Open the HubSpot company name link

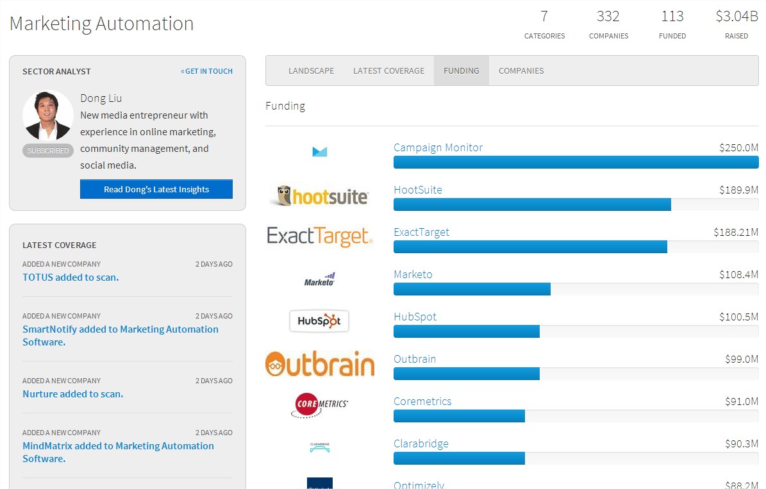click(x=415, y=317)
